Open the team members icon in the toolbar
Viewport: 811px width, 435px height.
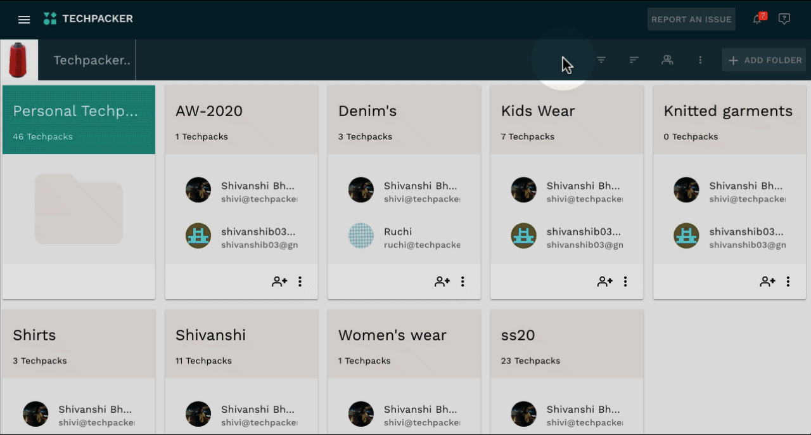click(667, 60)
